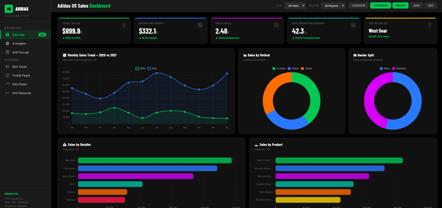Click the 2020 year filter button
The height and width of the screenshot is (208, 442).
point(417,6)
